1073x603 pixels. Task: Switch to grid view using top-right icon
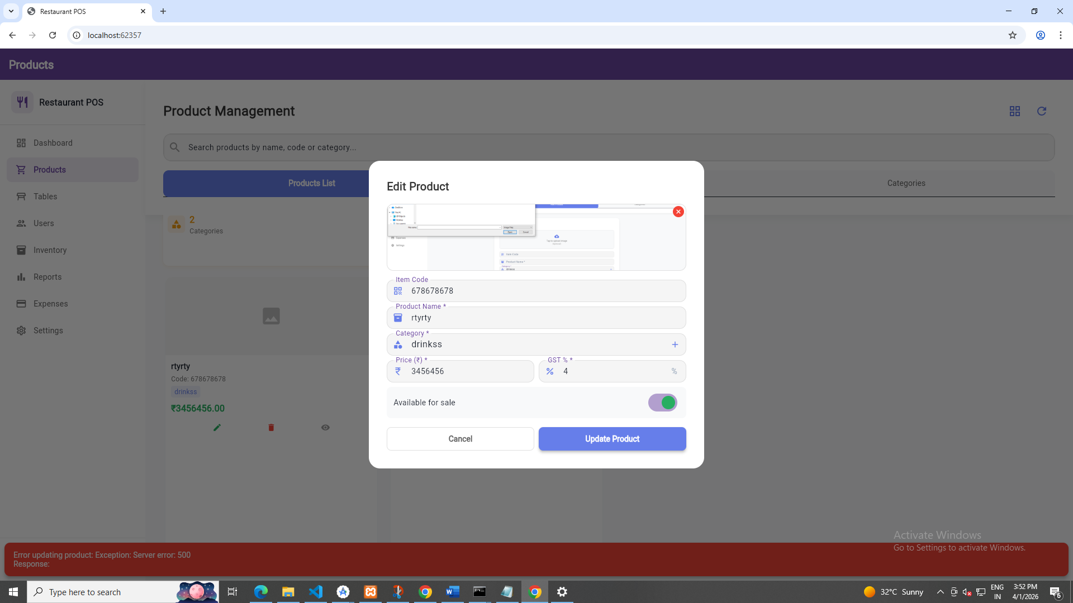tap(1015, 111)
